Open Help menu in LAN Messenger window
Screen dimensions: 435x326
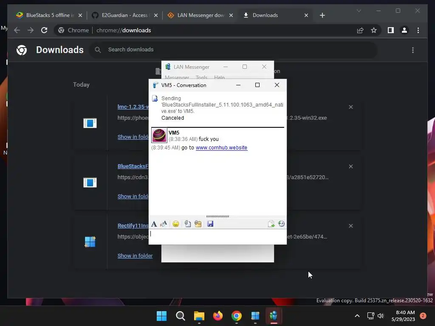pyautogui.click(x=220, y=77)
